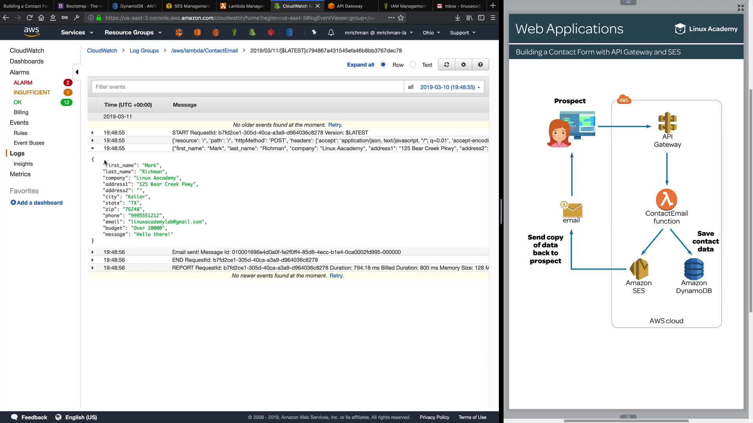Click the browser bookmark star icon
The height and width of the screenshot is (423, 753).
(x=401, y=18)
